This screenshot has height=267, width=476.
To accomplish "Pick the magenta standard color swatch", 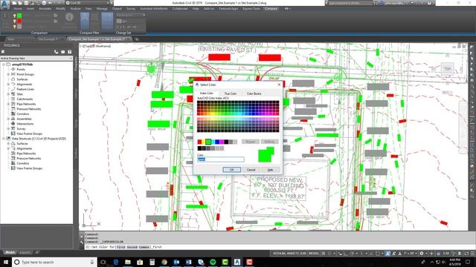I will 222,142.
